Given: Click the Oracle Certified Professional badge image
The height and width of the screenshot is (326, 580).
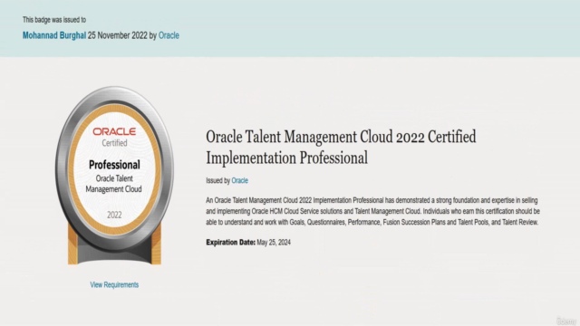Looking at the screenshot, I should pyautogui.click(x=114, y=176).
